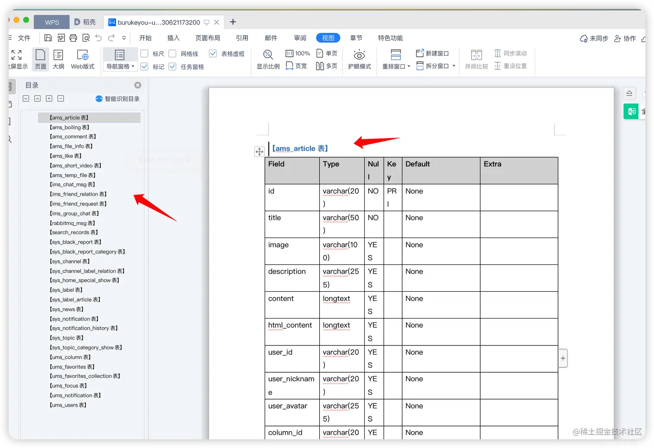Click the add row plus button beside table
Viewport: 654px width, 448px height.
point(563,358)
